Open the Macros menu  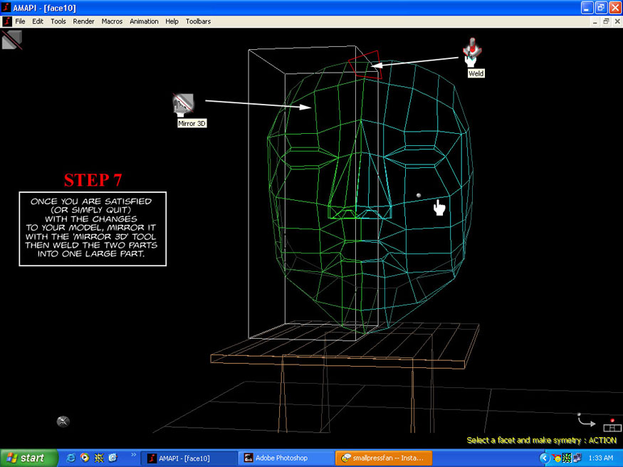(x=112, y=21)
